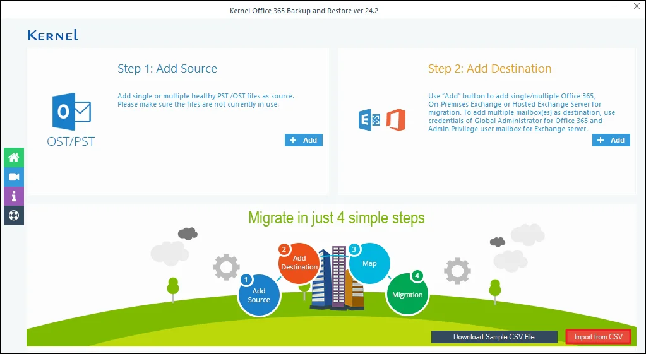Close the Kernel Office 365 Backup window

pos(637,6)
